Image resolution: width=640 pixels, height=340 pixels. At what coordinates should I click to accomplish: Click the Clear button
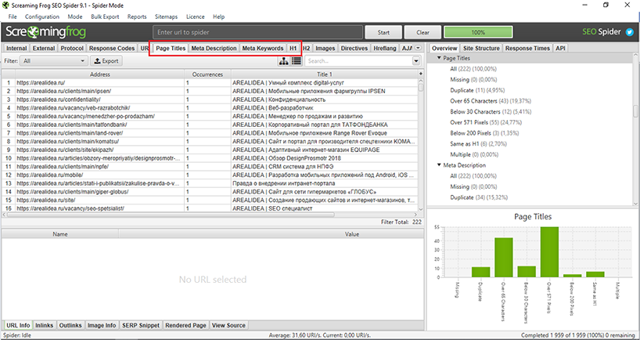422,32
